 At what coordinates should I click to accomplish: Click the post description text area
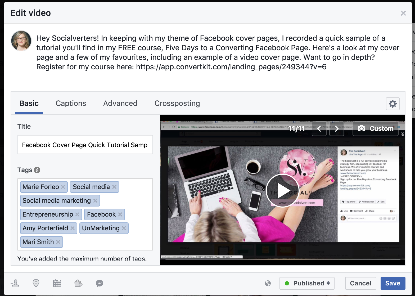click(x=218, y=52)
